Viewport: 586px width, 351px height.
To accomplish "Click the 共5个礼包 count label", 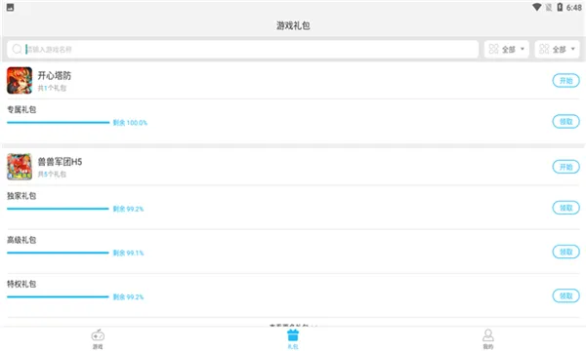I will 52,175.
